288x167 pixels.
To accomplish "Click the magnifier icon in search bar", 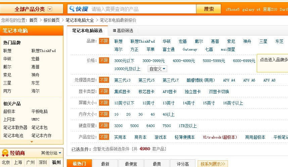I will pyautogui.click(x=71, y=9).
